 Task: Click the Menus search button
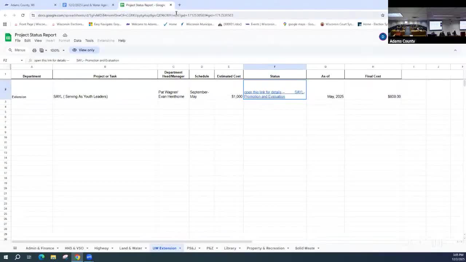17,50
